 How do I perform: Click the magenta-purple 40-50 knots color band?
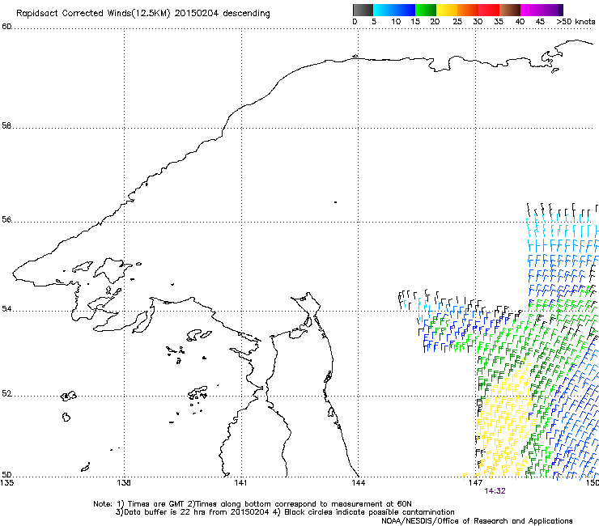point(542,10)
